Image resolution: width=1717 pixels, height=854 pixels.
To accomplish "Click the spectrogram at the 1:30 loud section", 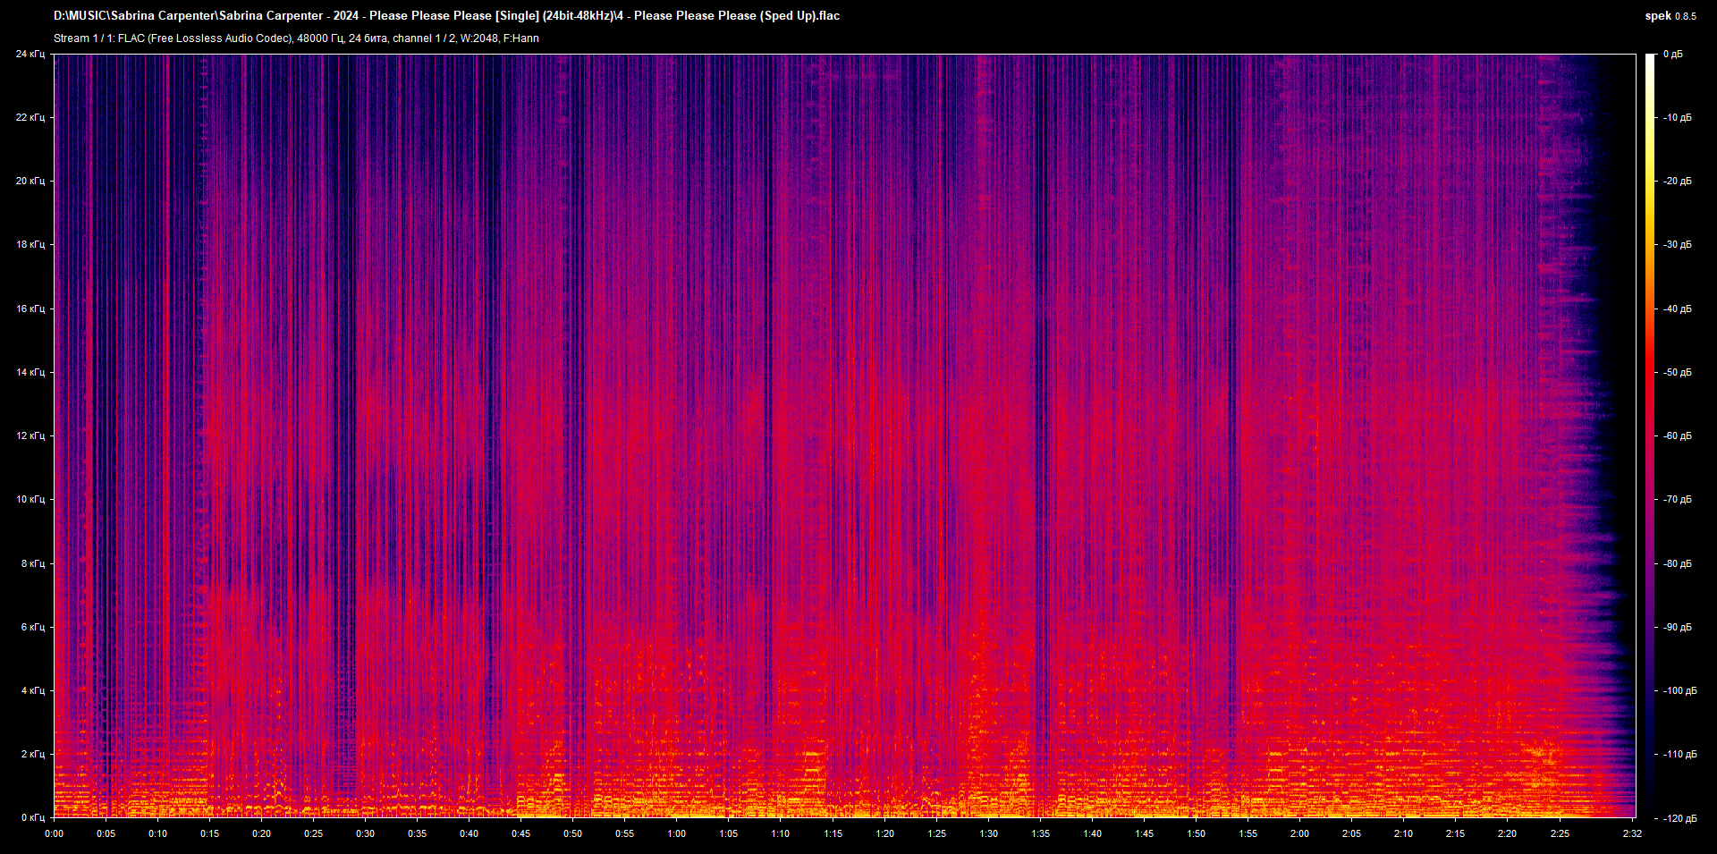I will click(x=988, y=447).
